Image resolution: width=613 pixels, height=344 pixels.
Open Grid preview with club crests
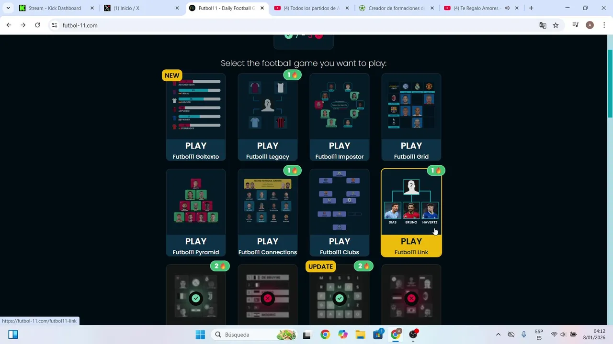[411, 106]
